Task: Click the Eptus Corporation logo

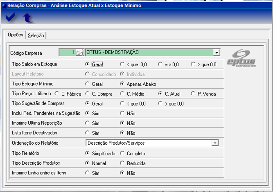Action: tap(241, 59)
